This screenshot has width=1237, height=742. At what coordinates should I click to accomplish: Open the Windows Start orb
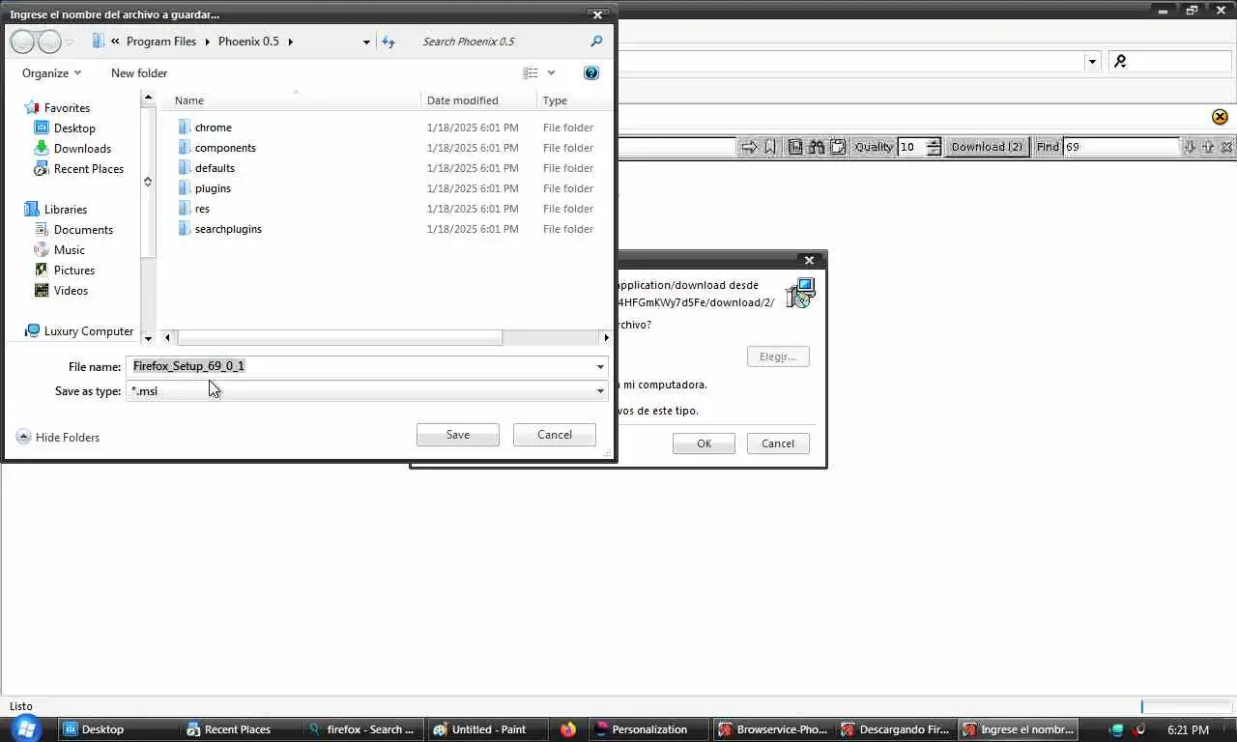(x=26, y=728)
